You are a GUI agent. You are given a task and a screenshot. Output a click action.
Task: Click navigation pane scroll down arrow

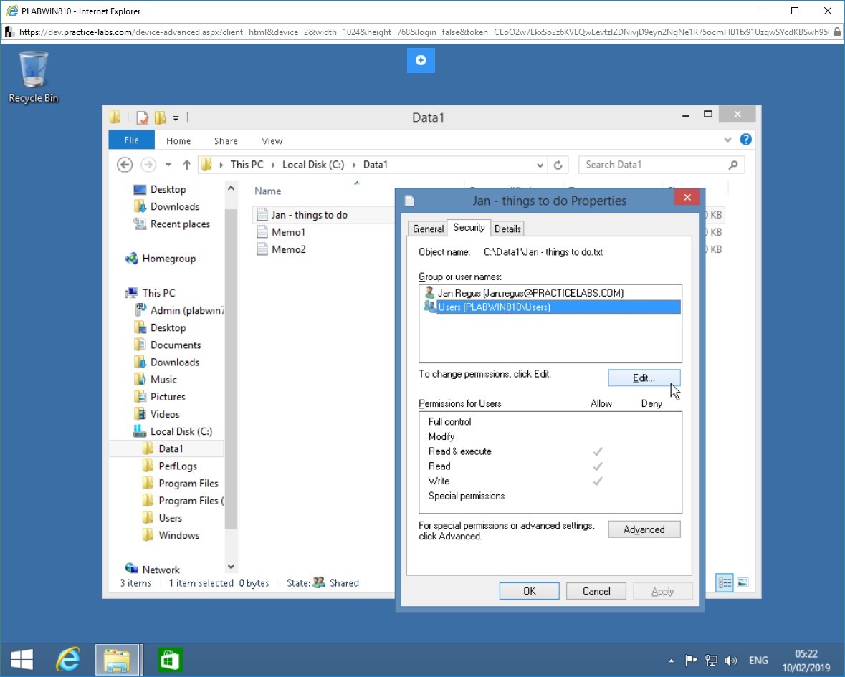(231, 567)
